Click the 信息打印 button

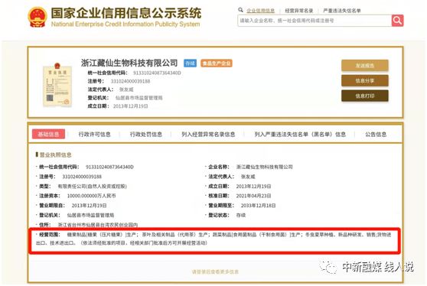(x=365, y=96)
